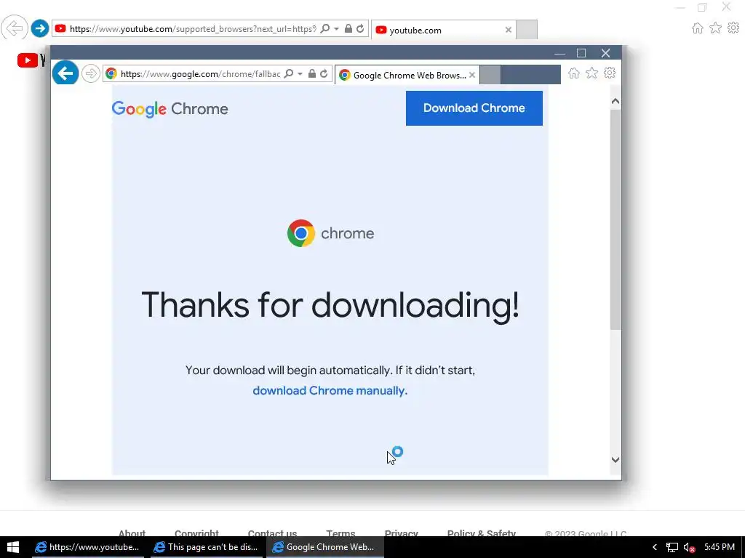Click the Privacy footer link
Screen dimensions: 745x558
point(401,533)
